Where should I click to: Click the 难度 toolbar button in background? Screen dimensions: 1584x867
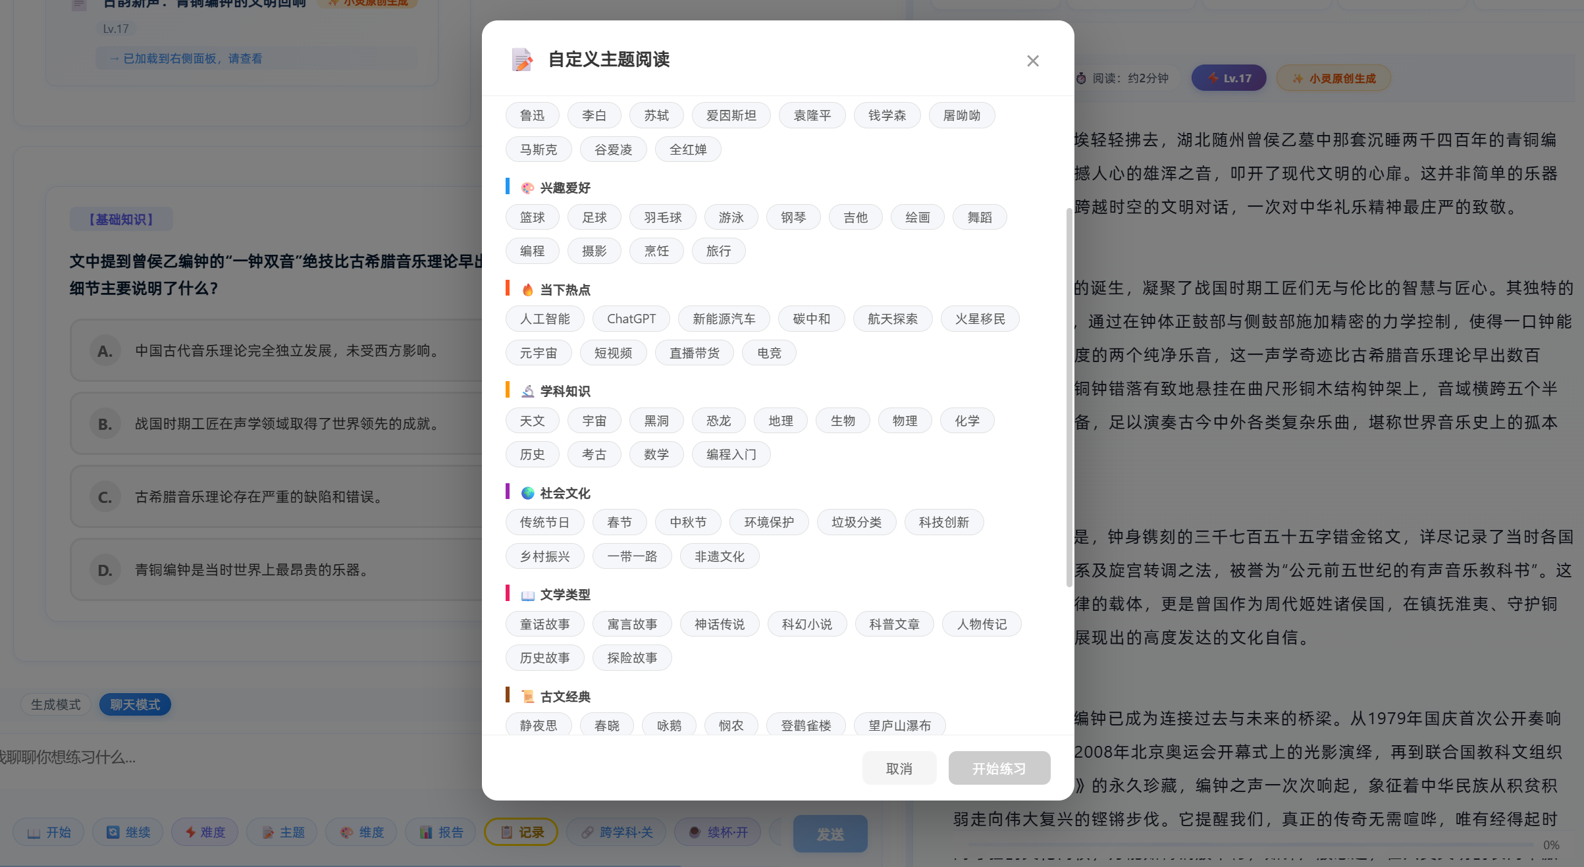coord(205,832)
